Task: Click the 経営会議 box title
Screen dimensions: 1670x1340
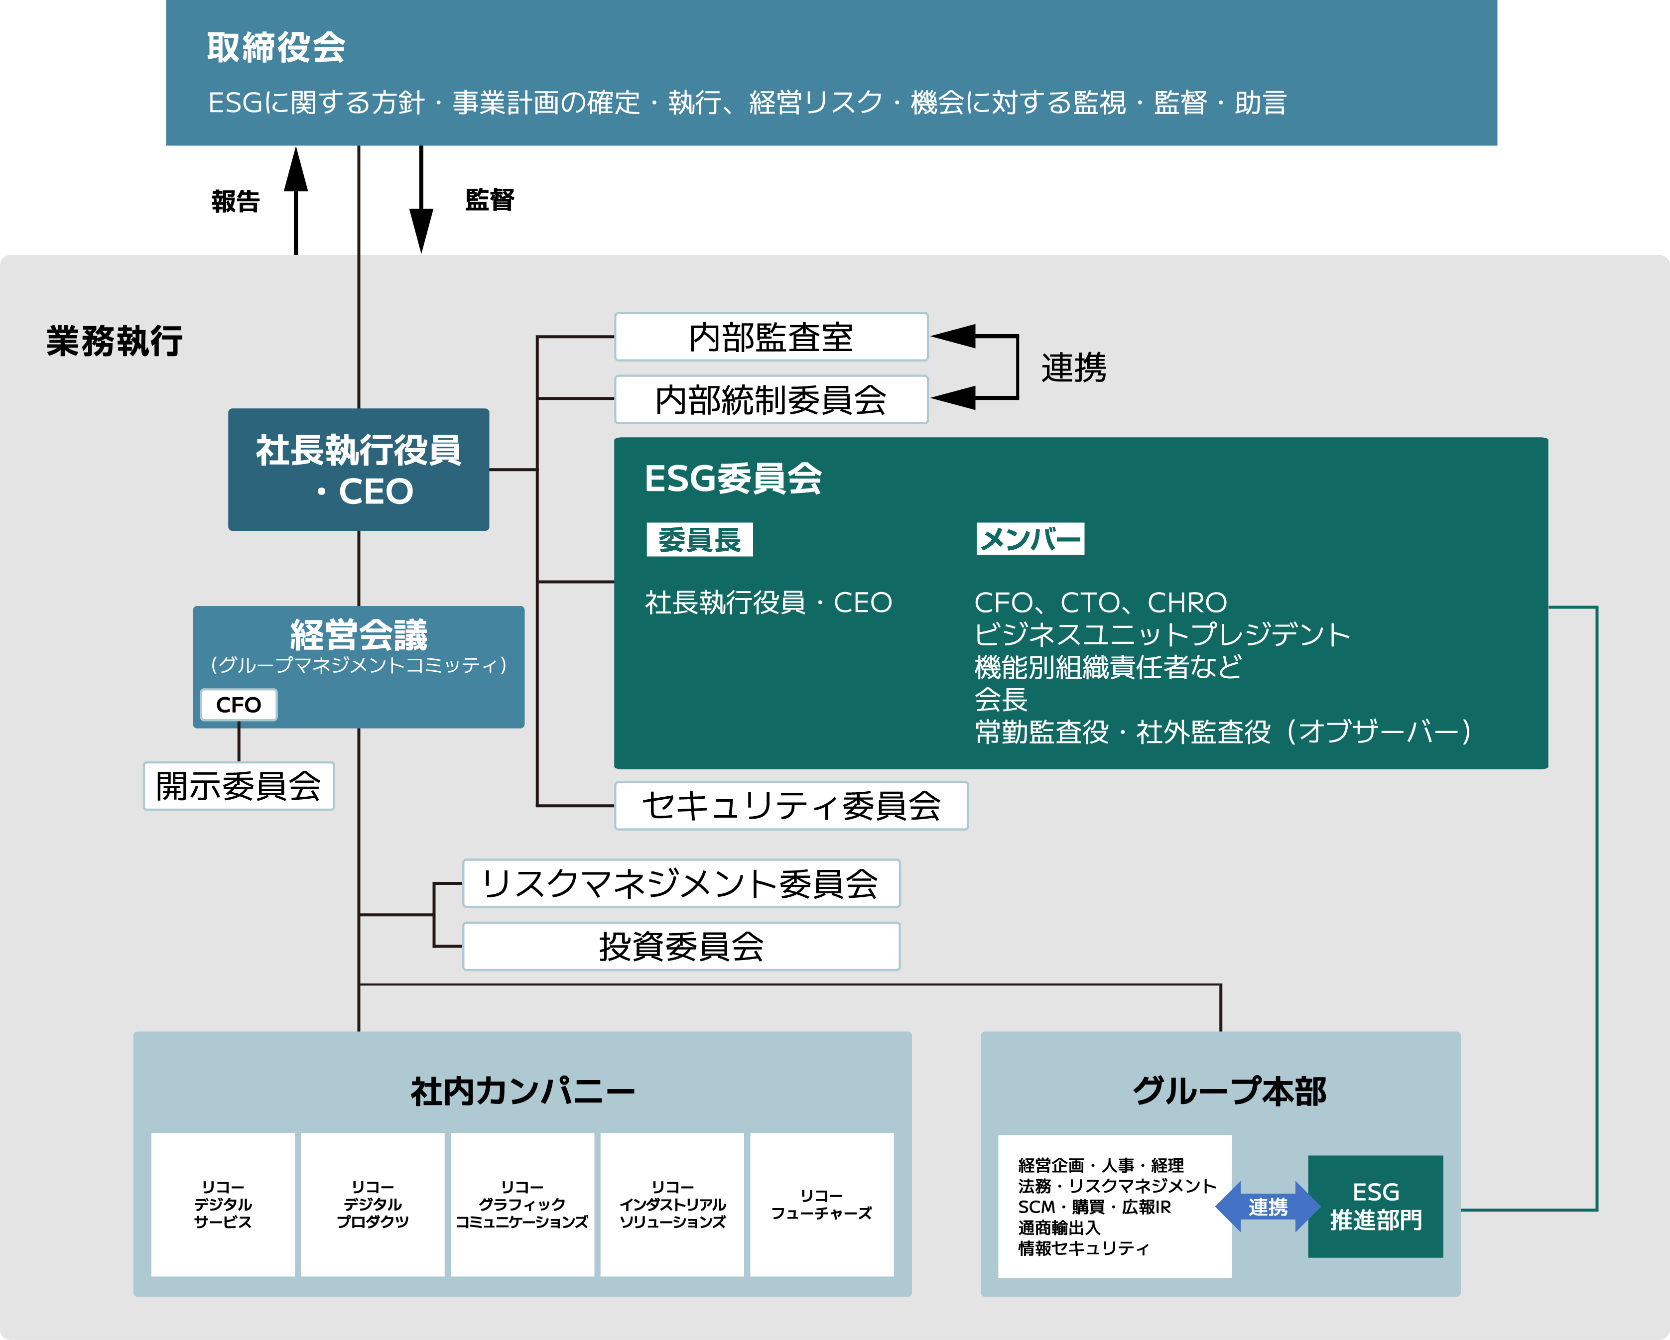Action: tap(359, 635)
